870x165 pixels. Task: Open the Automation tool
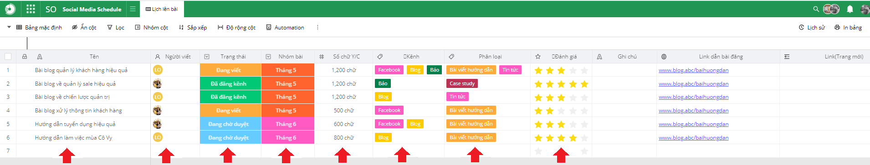[285, 27]
